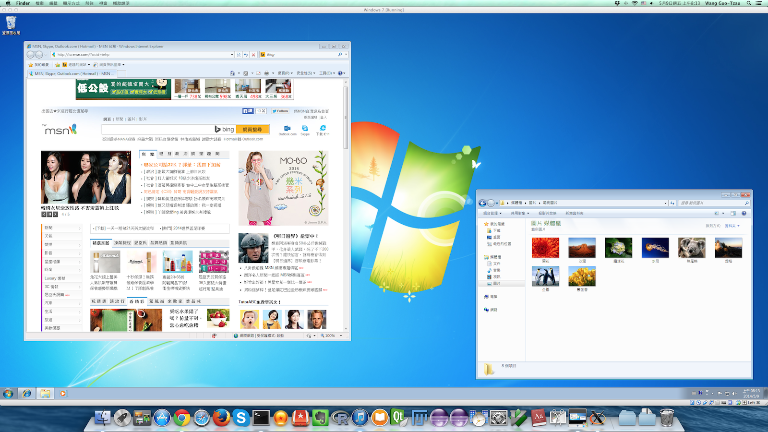
Task: Toggle Compatibility View in the address bar
Action: point(239,55)
